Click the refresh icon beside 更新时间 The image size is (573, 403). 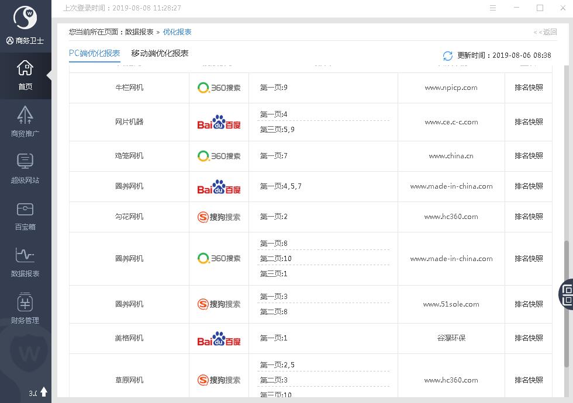click(x=448, y=55)
